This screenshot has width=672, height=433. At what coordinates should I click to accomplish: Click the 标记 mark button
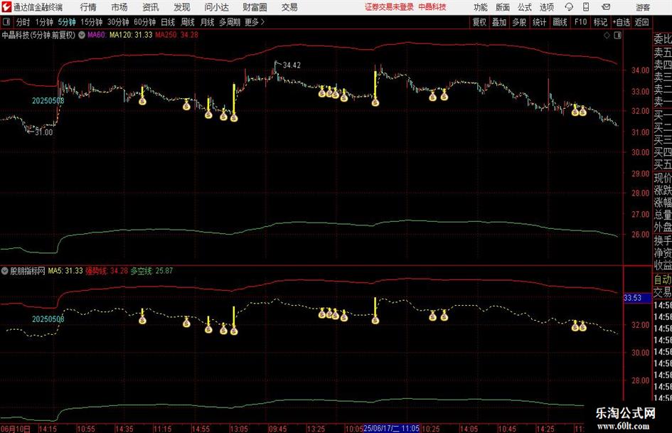tap(600, 22)
